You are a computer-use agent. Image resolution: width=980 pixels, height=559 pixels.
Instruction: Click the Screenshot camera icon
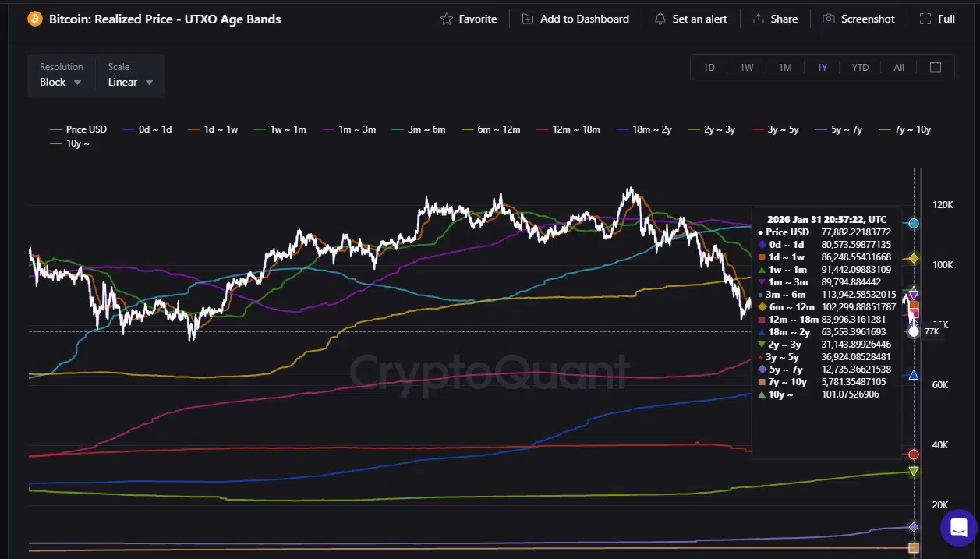(829, 19)
